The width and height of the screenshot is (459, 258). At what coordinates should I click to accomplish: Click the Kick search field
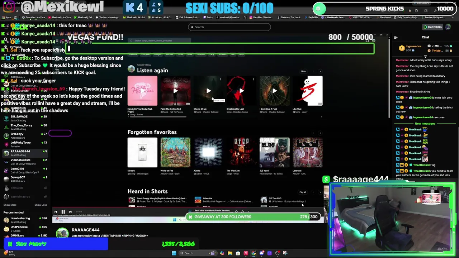tap(229, 27)
